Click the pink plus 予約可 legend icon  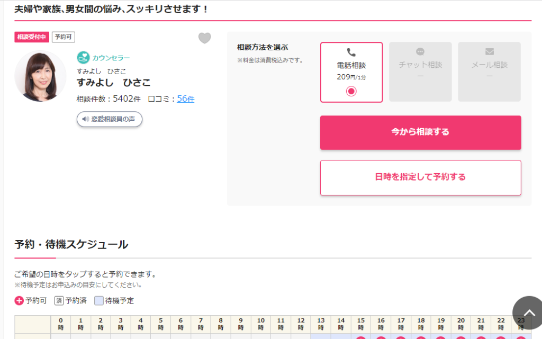[x=19, y=301]
